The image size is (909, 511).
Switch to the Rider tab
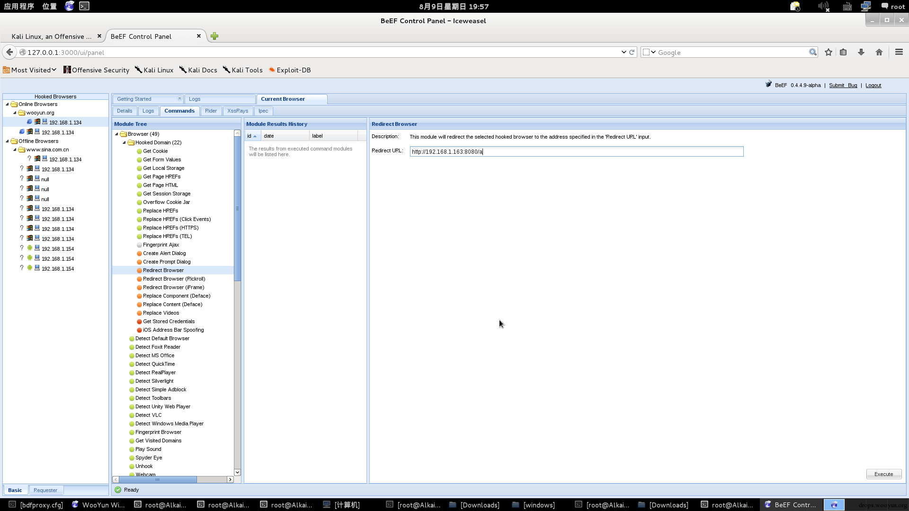[x=211, y=111]
